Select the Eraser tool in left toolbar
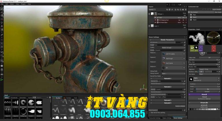The height and width of the screenshot is (121, 222). coord(2,12)
